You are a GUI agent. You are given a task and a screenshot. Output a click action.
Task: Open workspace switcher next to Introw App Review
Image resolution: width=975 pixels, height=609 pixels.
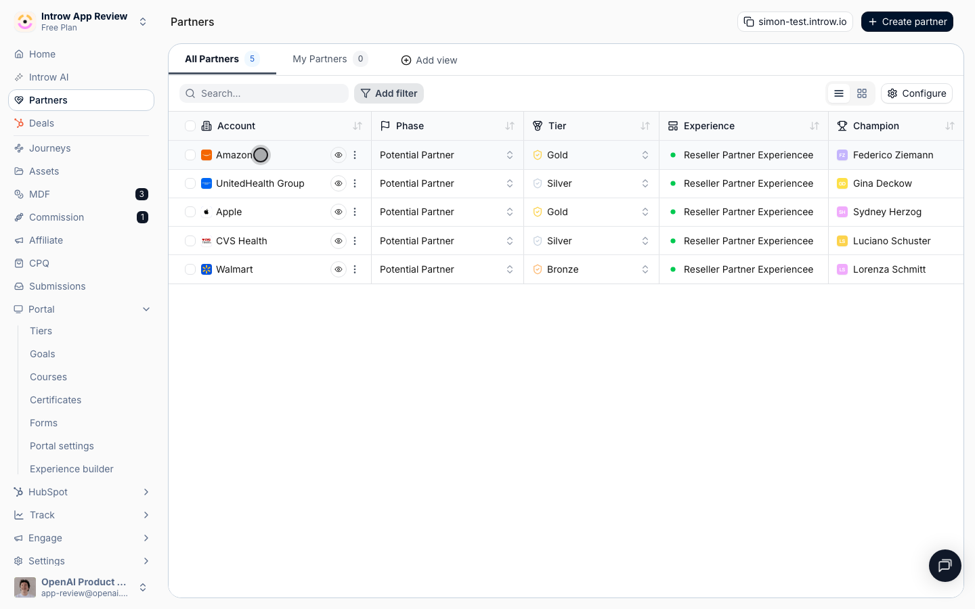click(x=143, y=22)
